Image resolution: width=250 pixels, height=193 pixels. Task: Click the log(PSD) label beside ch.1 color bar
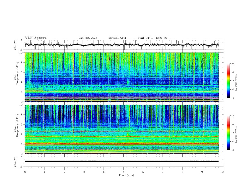pos(236,82)
